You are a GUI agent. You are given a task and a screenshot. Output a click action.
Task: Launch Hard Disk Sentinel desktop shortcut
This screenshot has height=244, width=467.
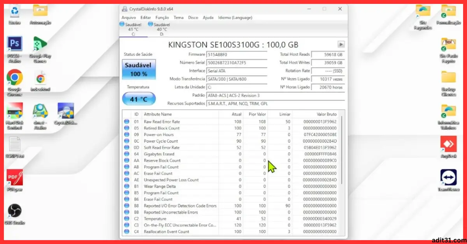point(15,116)
